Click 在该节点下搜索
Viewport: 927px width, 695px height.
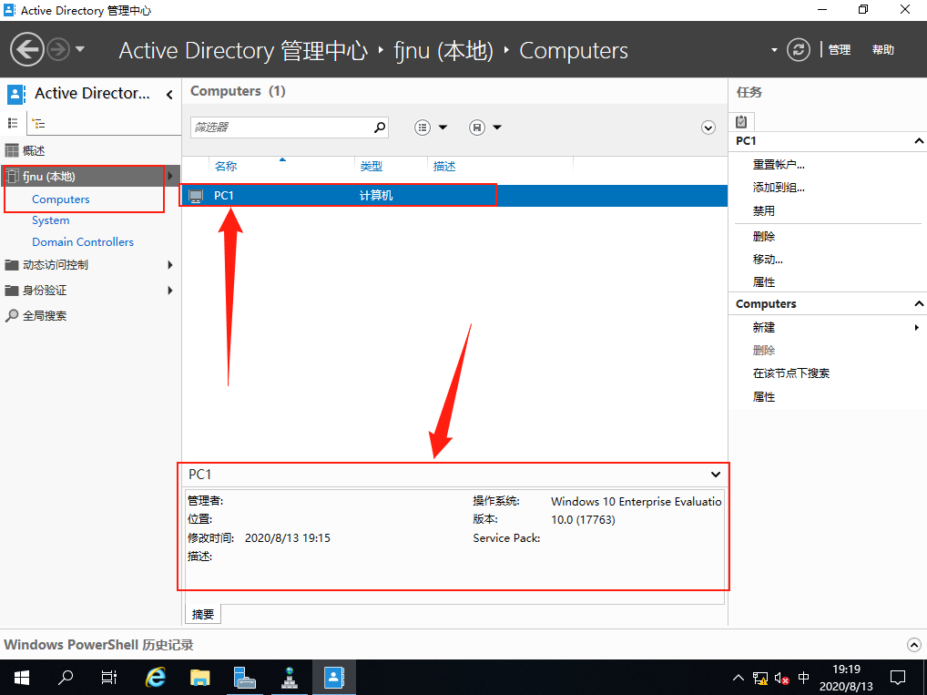(x=791, y=373)
